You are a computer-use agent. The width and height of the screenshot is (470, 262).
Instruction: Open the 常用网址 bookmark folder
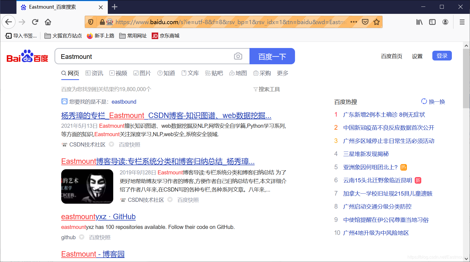tap(133, 36)
